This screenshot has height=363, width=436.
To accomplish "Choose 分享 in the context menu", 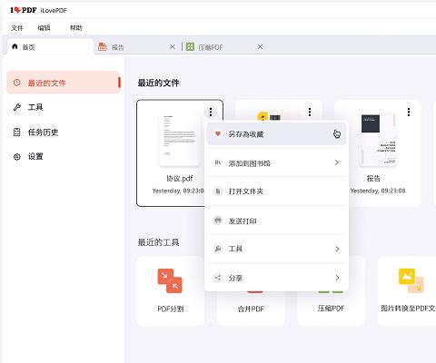I will pos(276,278).
